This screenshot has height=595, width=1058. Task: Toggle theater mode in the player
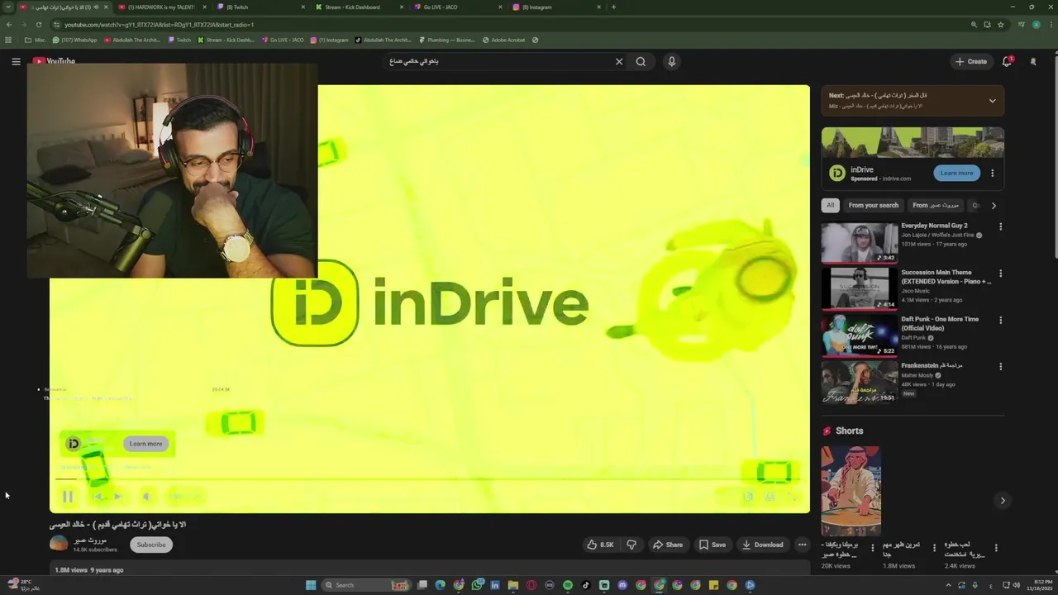(770, 497)
